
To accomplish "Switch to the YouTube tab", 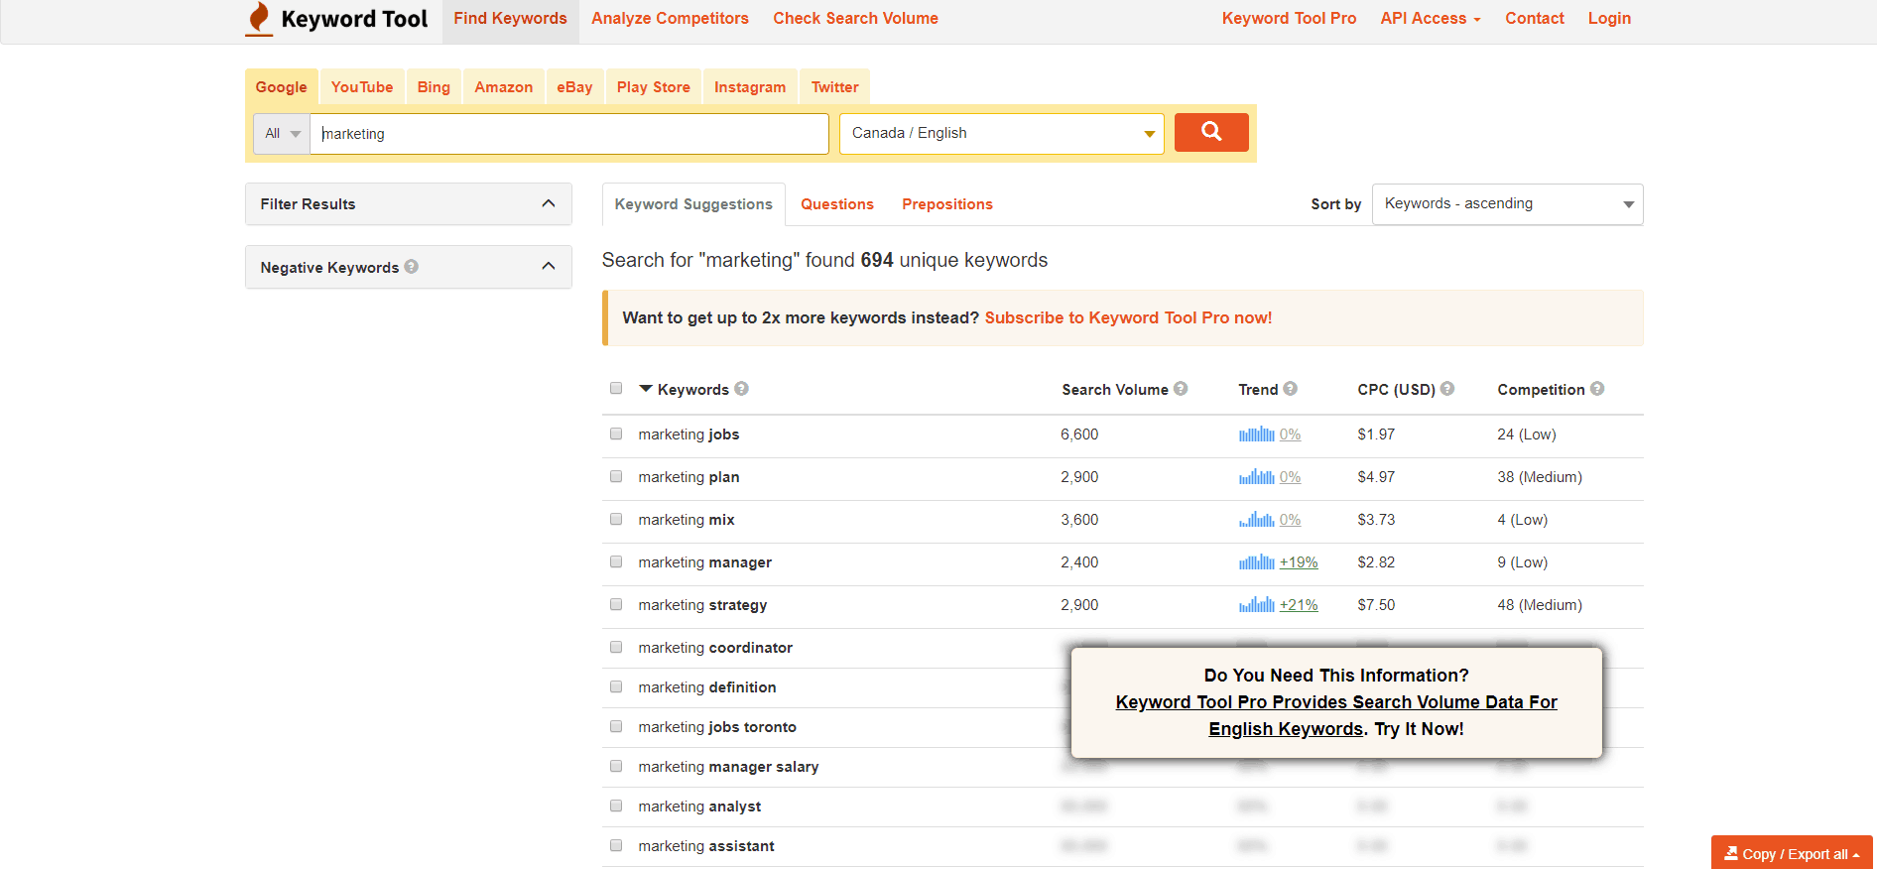I will click(x=362, y=87).
